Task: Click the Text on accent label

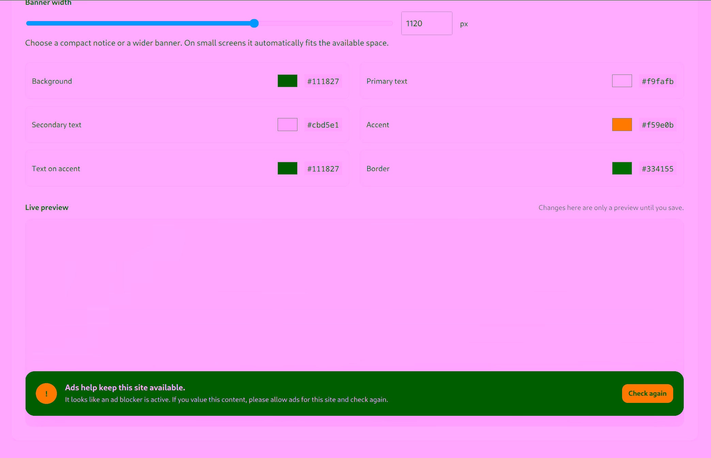Action: click(56, 169)
